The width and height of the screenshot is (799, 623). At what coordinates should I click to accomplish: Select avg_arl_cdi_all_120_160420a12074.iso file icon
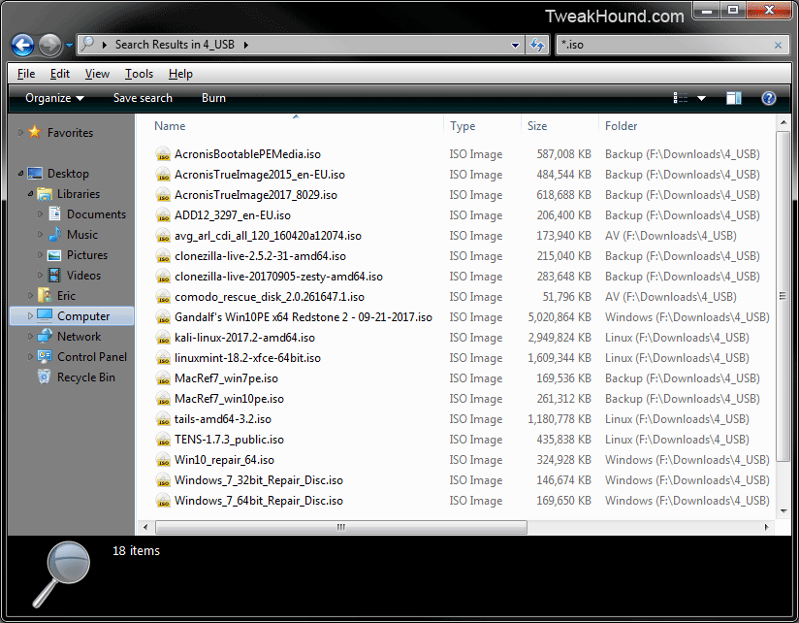click(x=163, y=236)
